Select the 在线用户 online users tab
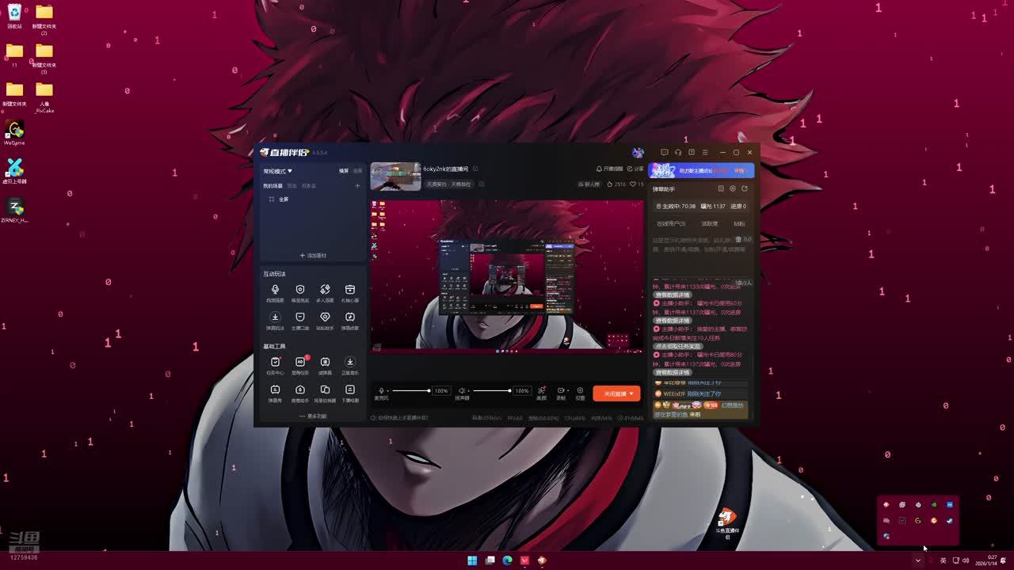This screenshot has height=570, width=1014. point(671,223)
